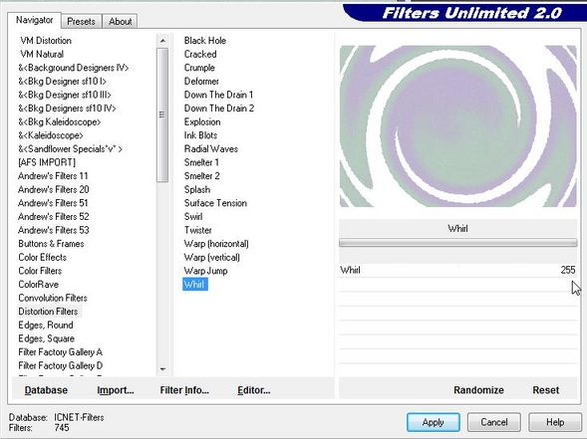This screenshot has width=587, height=439.
Task: Switch to the Presets tab
Action: click(81, 21)
